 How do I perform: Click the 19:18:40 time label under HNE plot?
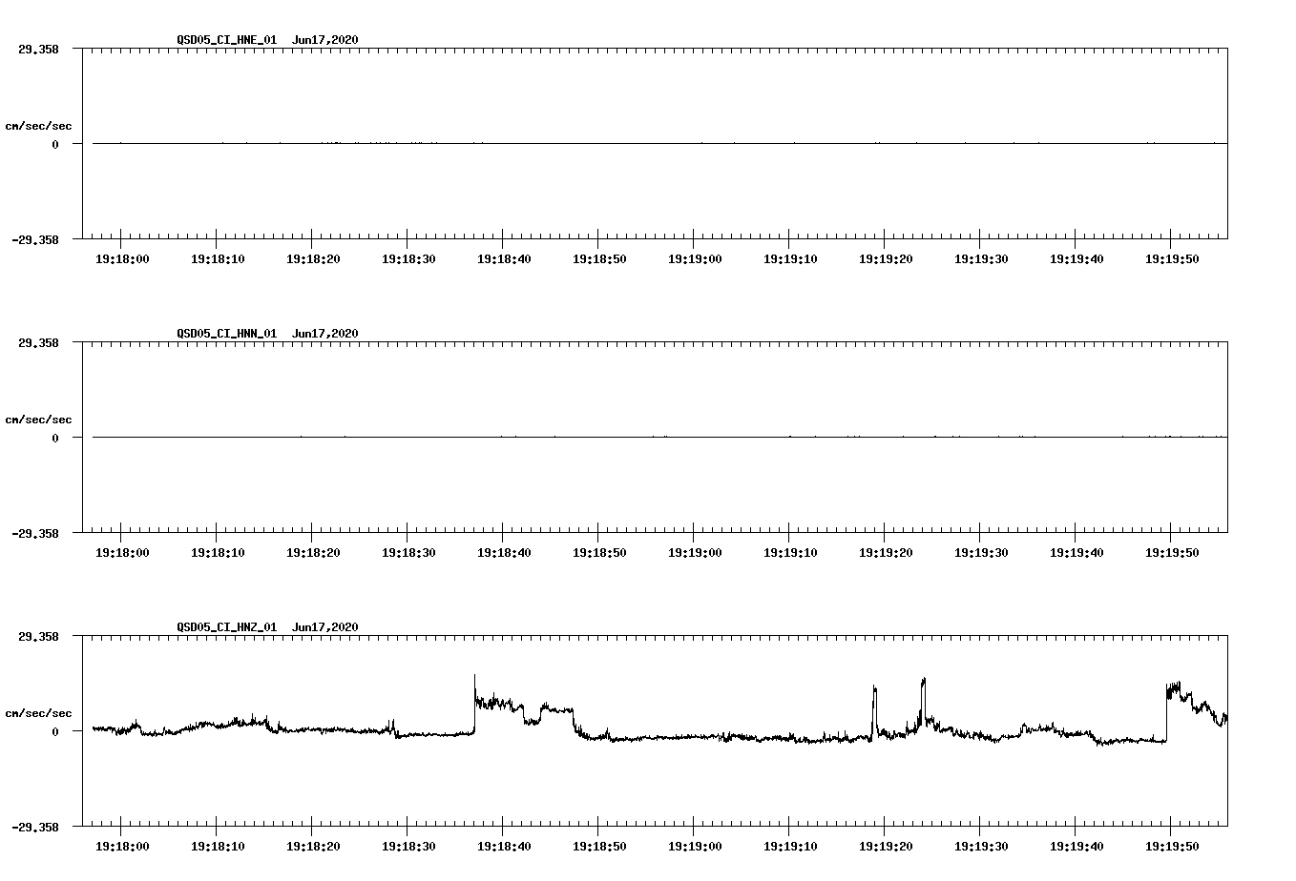(504, 258)
